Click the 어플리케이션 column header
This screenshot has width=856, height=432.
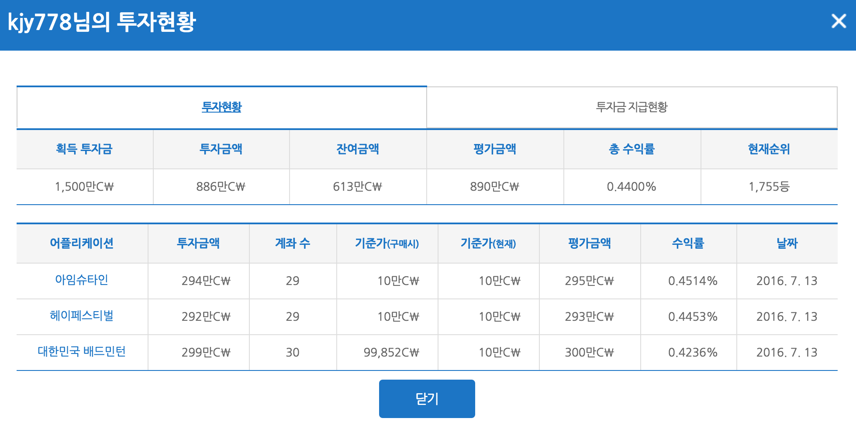82,243
